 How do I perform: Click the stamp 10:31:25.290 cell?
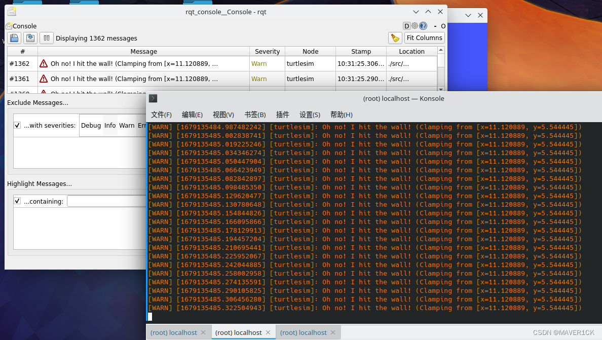361,79
